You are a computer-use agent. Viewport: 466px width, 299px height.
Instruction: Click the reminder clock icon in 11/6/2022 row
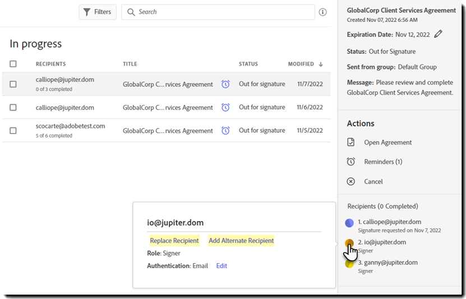[225, 107]
